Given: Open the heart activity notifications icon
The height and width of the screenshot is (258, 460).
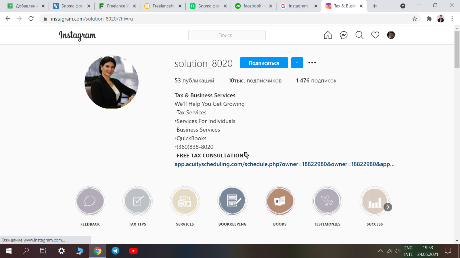Looking at the screenshot, I should (x=375, y=35).
